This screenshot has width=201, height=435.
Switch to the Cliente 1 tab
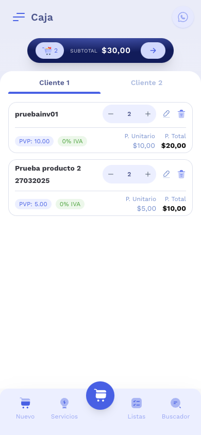pos(54,82)
